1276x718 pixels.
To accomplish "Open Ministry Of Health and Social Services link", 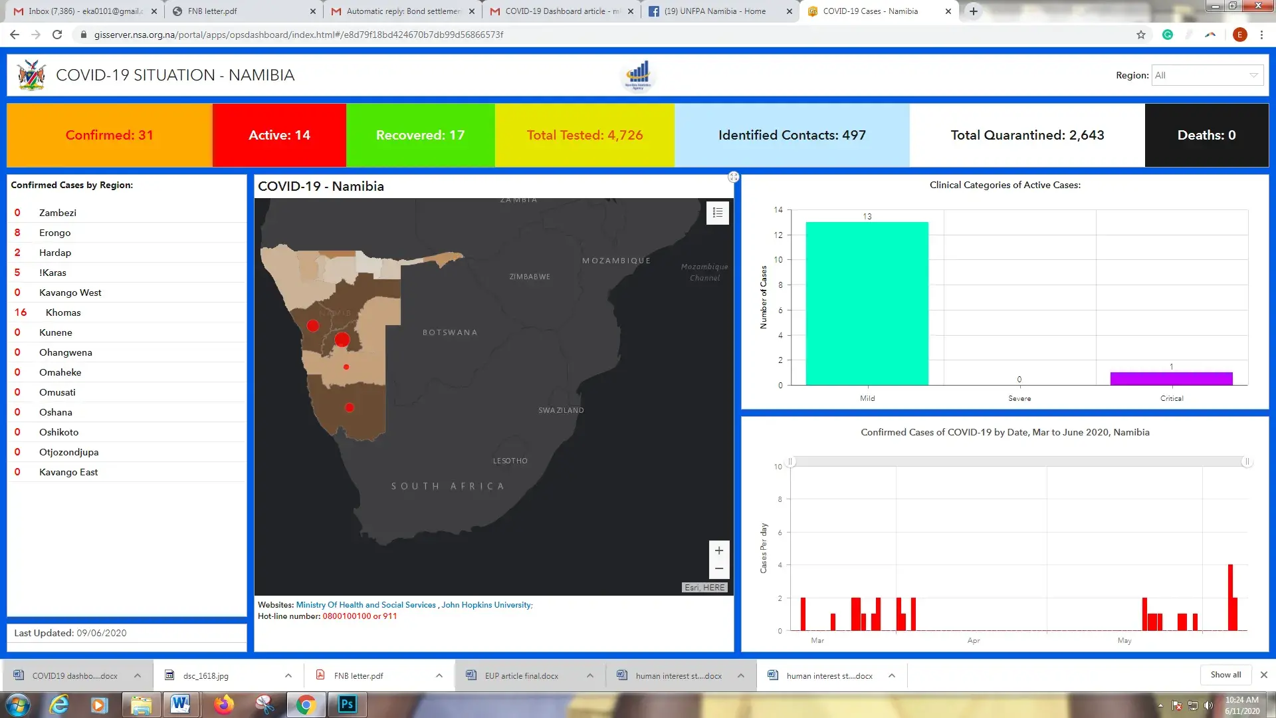I will (x=366, y=605).
